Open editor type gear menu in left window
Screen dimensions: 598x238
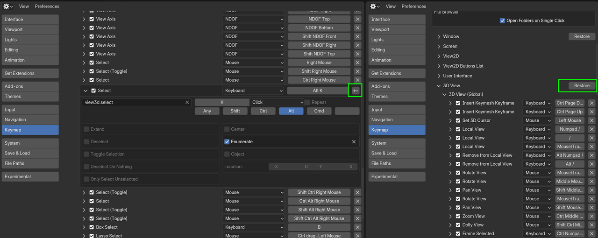8,6
